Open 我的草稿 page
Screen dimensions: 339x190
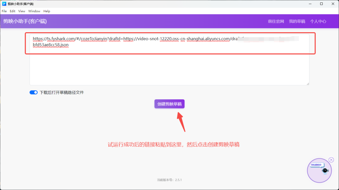pos(297,21)
